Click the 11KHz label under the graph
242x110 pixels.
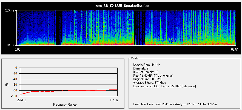(114, 100)
